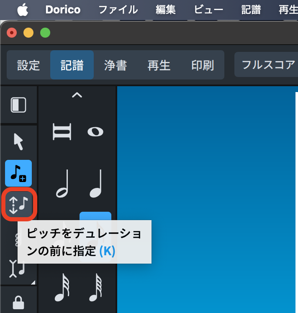This screenshot has width=298, height=313.
Task: Switch to the 設定 mode tab
Action: (x=28, y=65)
